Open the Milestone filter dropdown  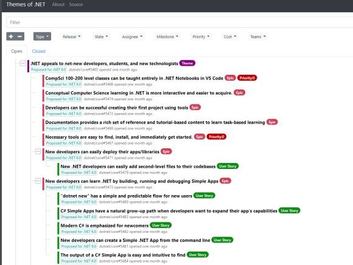click(x=167, y=36)
